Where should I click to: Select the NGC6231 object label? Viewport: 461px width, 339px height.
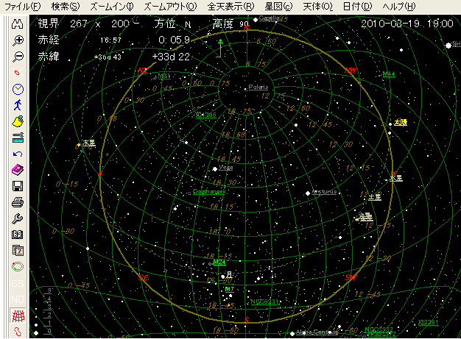[264, 301]
